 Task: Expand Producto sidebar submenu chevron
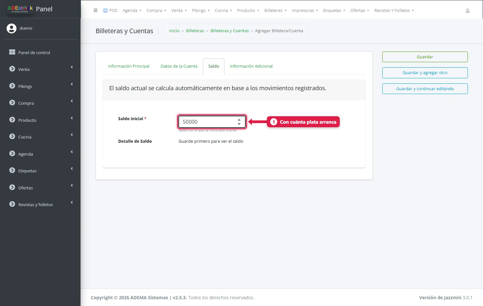click(x=72, y=118)
